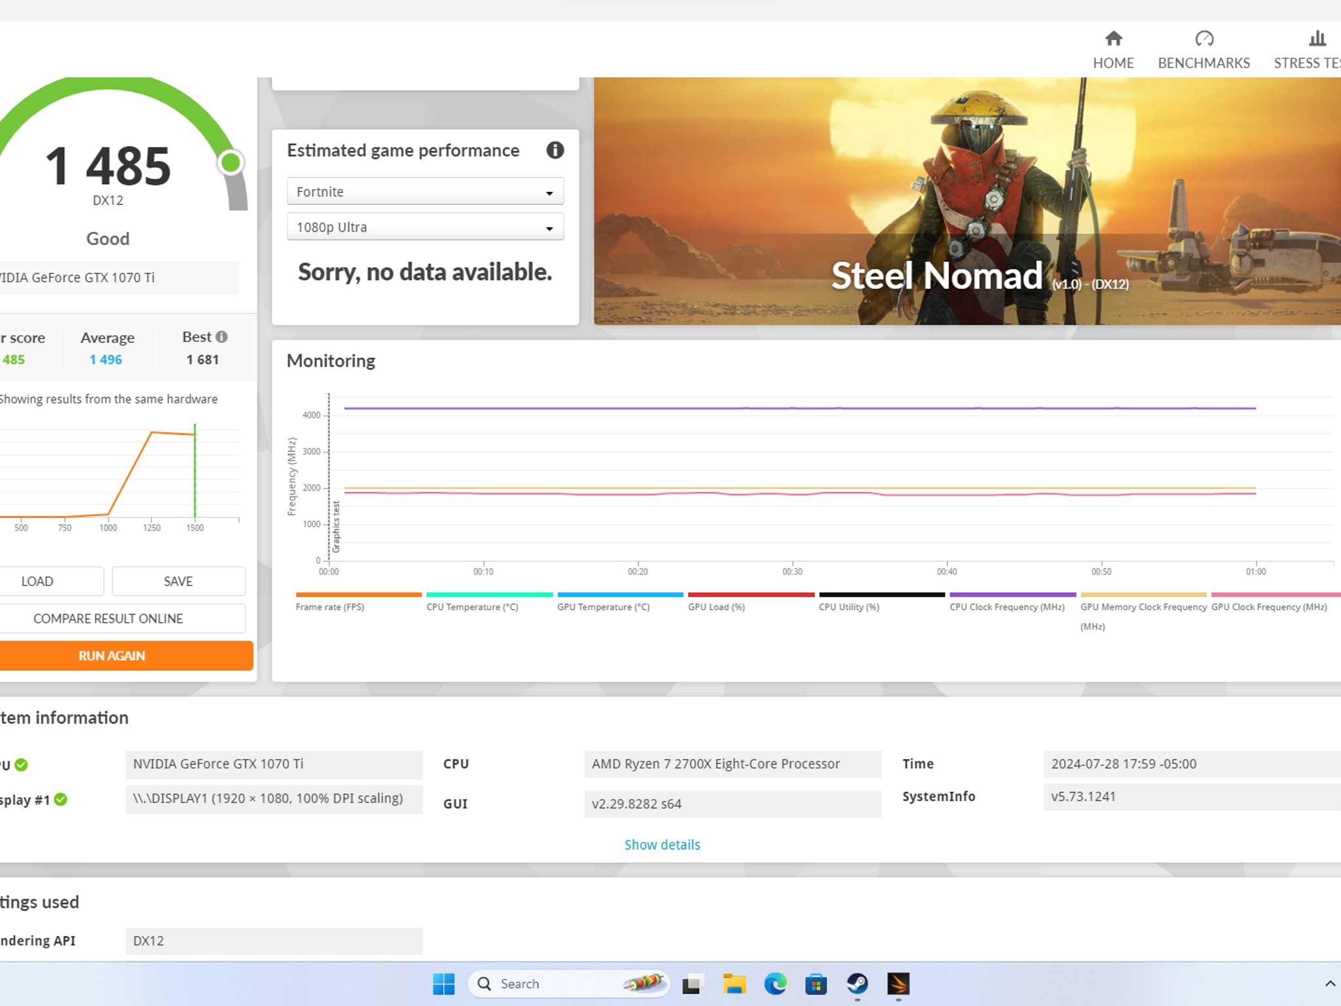Open the Home icon in top navigation
Viewport: 1341px width, 1006px height.
pos(1113,39)
